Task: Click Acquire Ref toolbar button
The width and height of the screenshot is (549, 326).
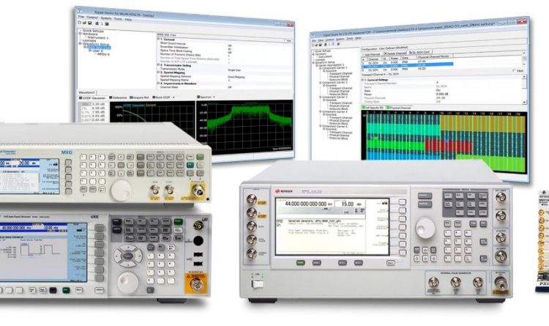Action: pyautogui.click(x=139, y=97)
